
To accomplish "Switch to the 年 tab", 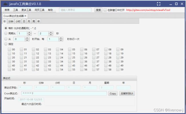I will (39, 21).
